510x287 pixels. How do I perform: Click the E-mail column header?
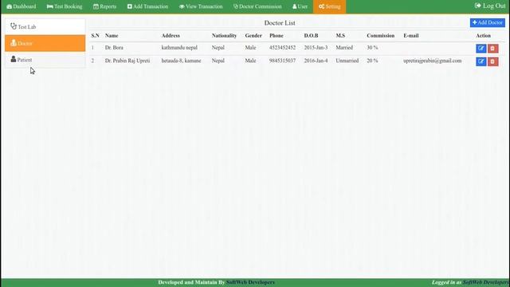point(411,36)
